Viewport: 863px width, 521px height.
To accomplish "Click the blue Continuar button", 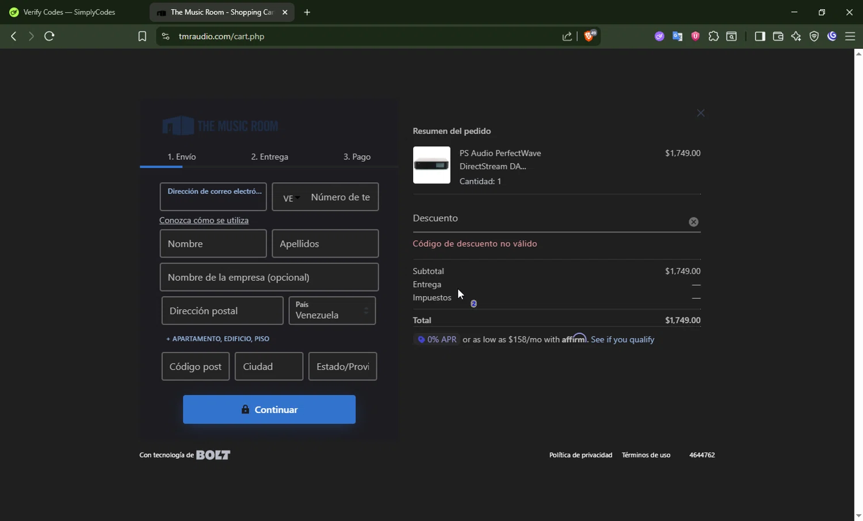I will point(269,409).
